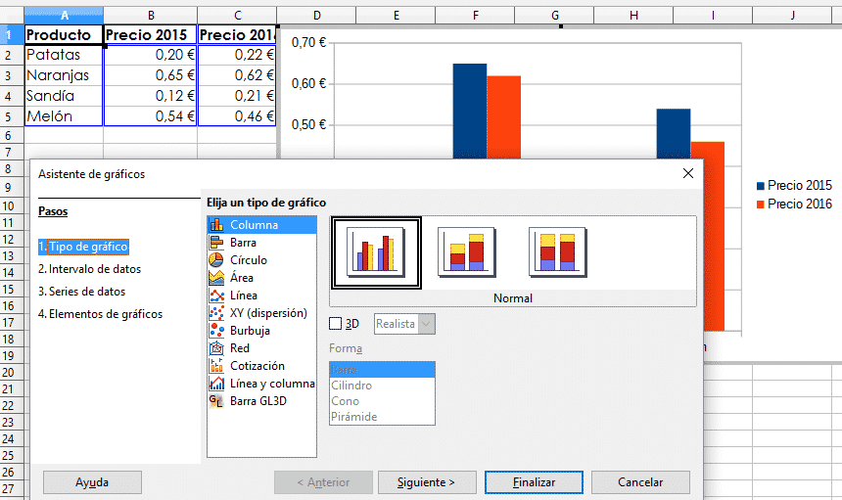
Task: Select cell C5 with 0,46 €
Action: (237, 116)
